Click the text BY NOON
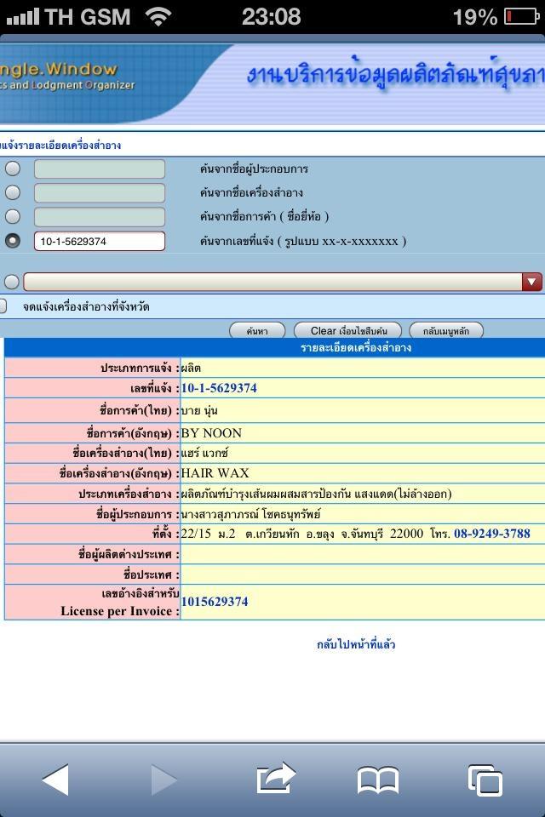Image resolution: width=545 pixels, height=817 pixels. [x=211, y=433]
